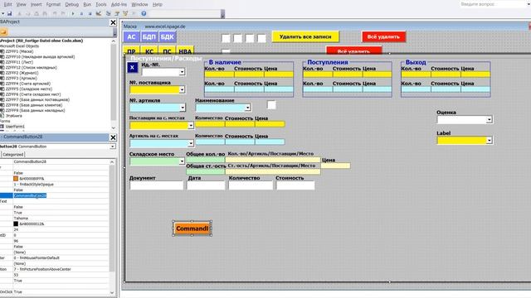Screen dimensions: 531x298
Task: Click the БДП button on the sheet
Action: point(149,36)
